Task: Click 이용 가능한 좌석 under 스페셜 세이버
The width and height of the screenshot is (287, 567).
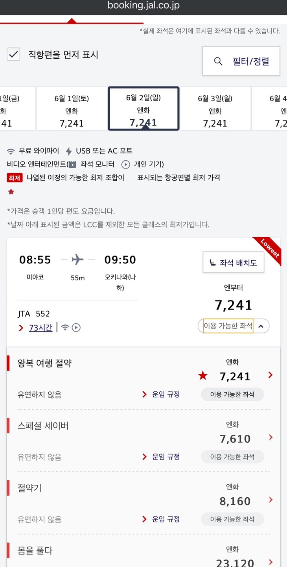Action: pyautogui.click(x=232, y=457)
